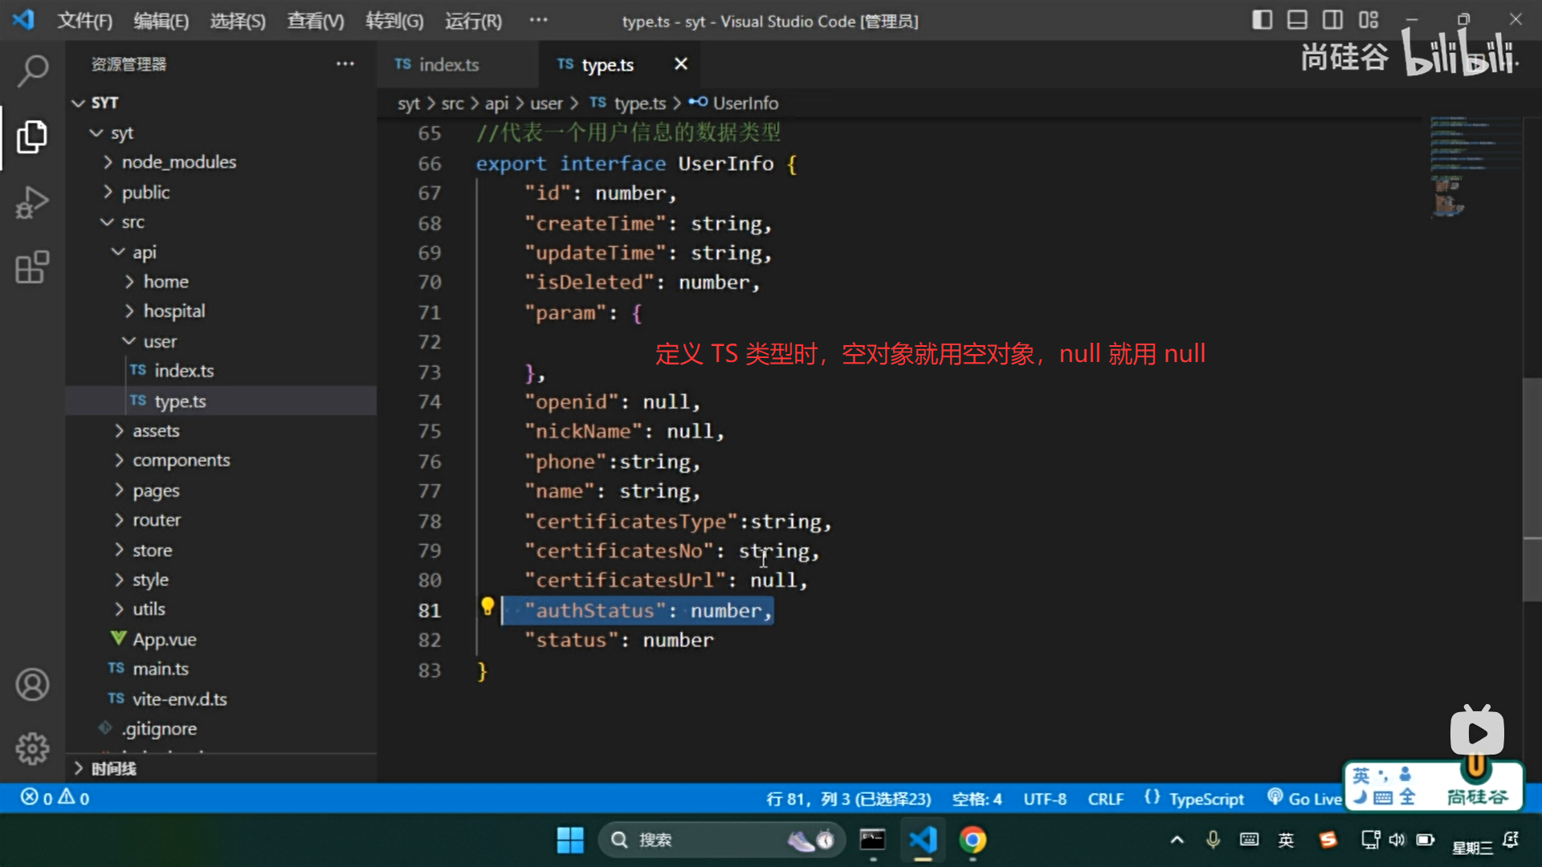The image size is (1542, 867).
Task: Click TypeScript language mode in status bar
Action: (1205, 799)
